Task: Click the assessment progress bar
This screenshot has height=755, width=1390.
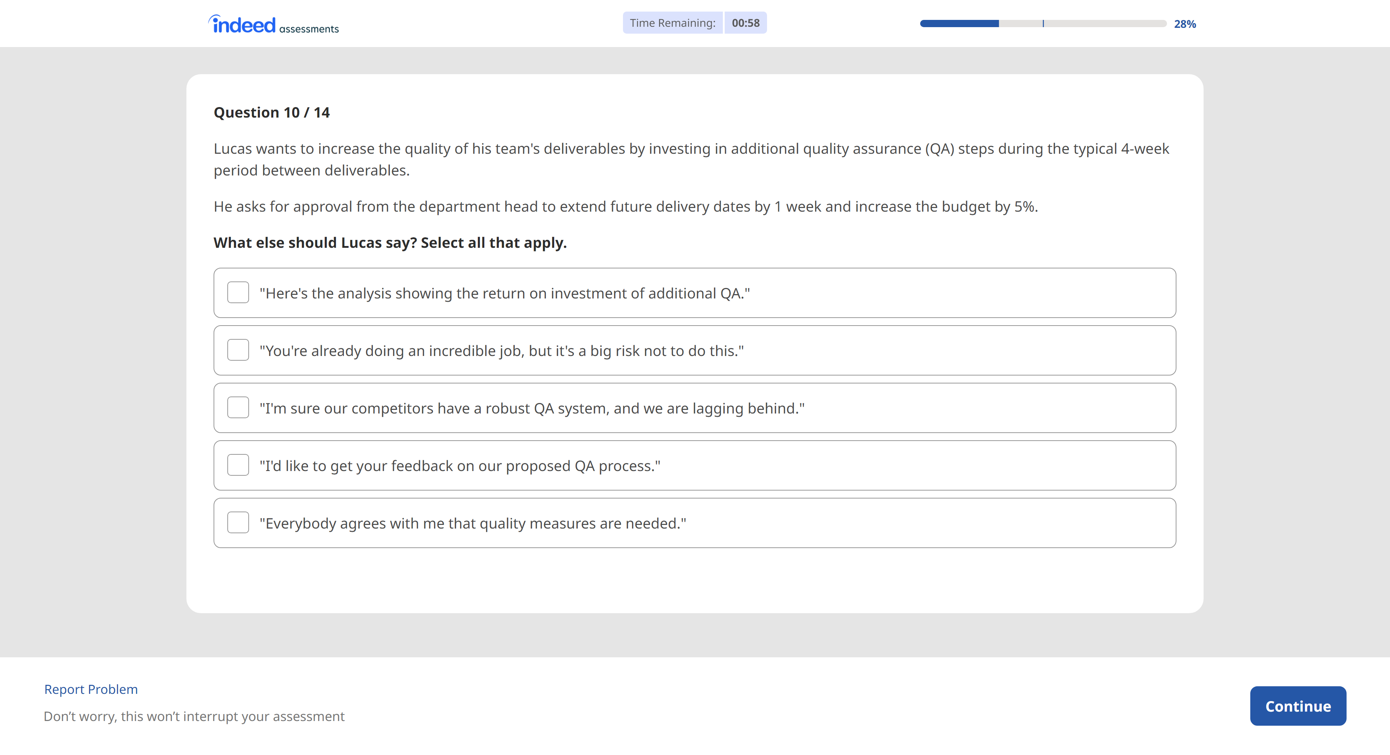Action: click(1043, 24)
